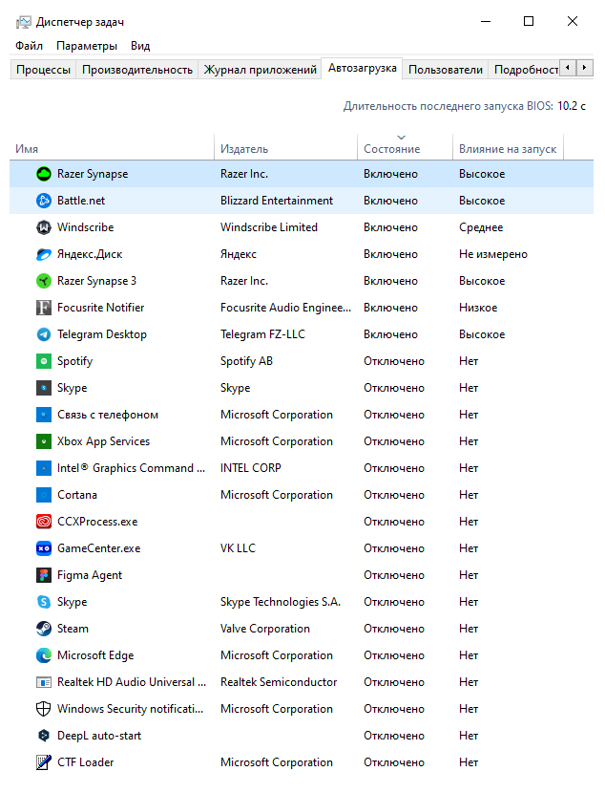Image resolution: width=605 pixels, height=793 pixels.
Task: Click the Razer Synapse green icon
Action: (44, 174)
